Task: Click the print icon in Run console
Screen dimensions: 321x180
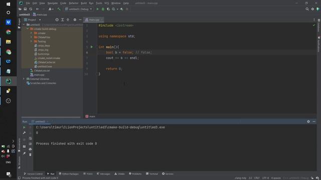Action: (30, 149)
